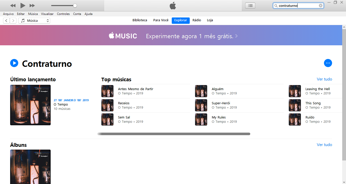The image size is (346, 184).
Task: Click the vertical scrollbar up arrow
Action: (x=344, y=27)
